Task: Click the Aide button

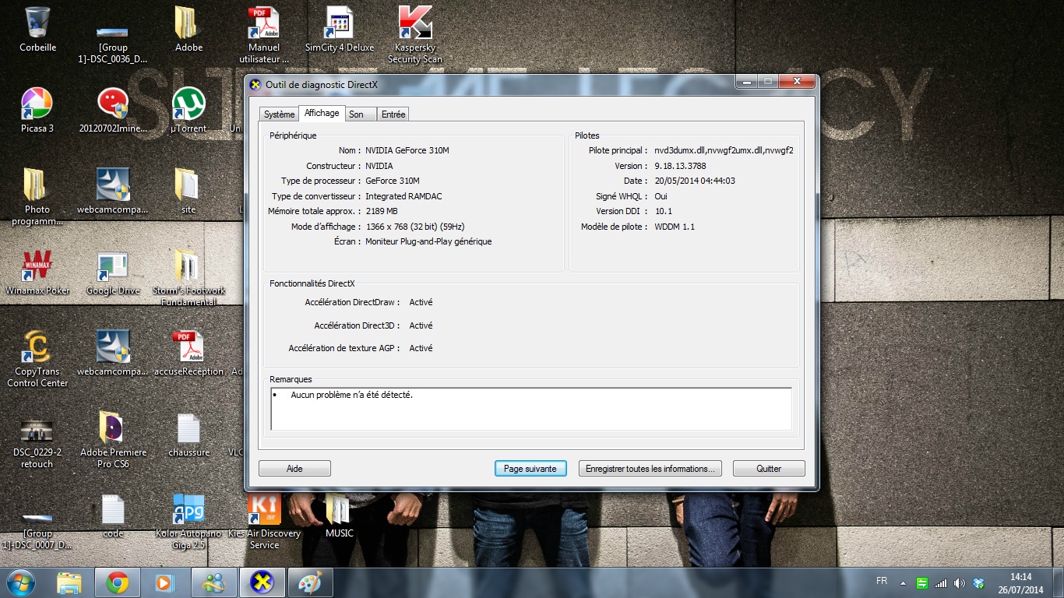Action: [294, 469]
